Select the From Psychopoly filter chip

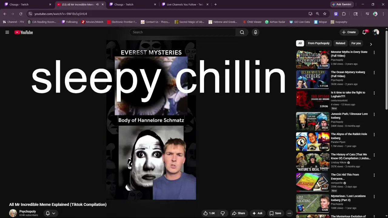click(319, 43)
